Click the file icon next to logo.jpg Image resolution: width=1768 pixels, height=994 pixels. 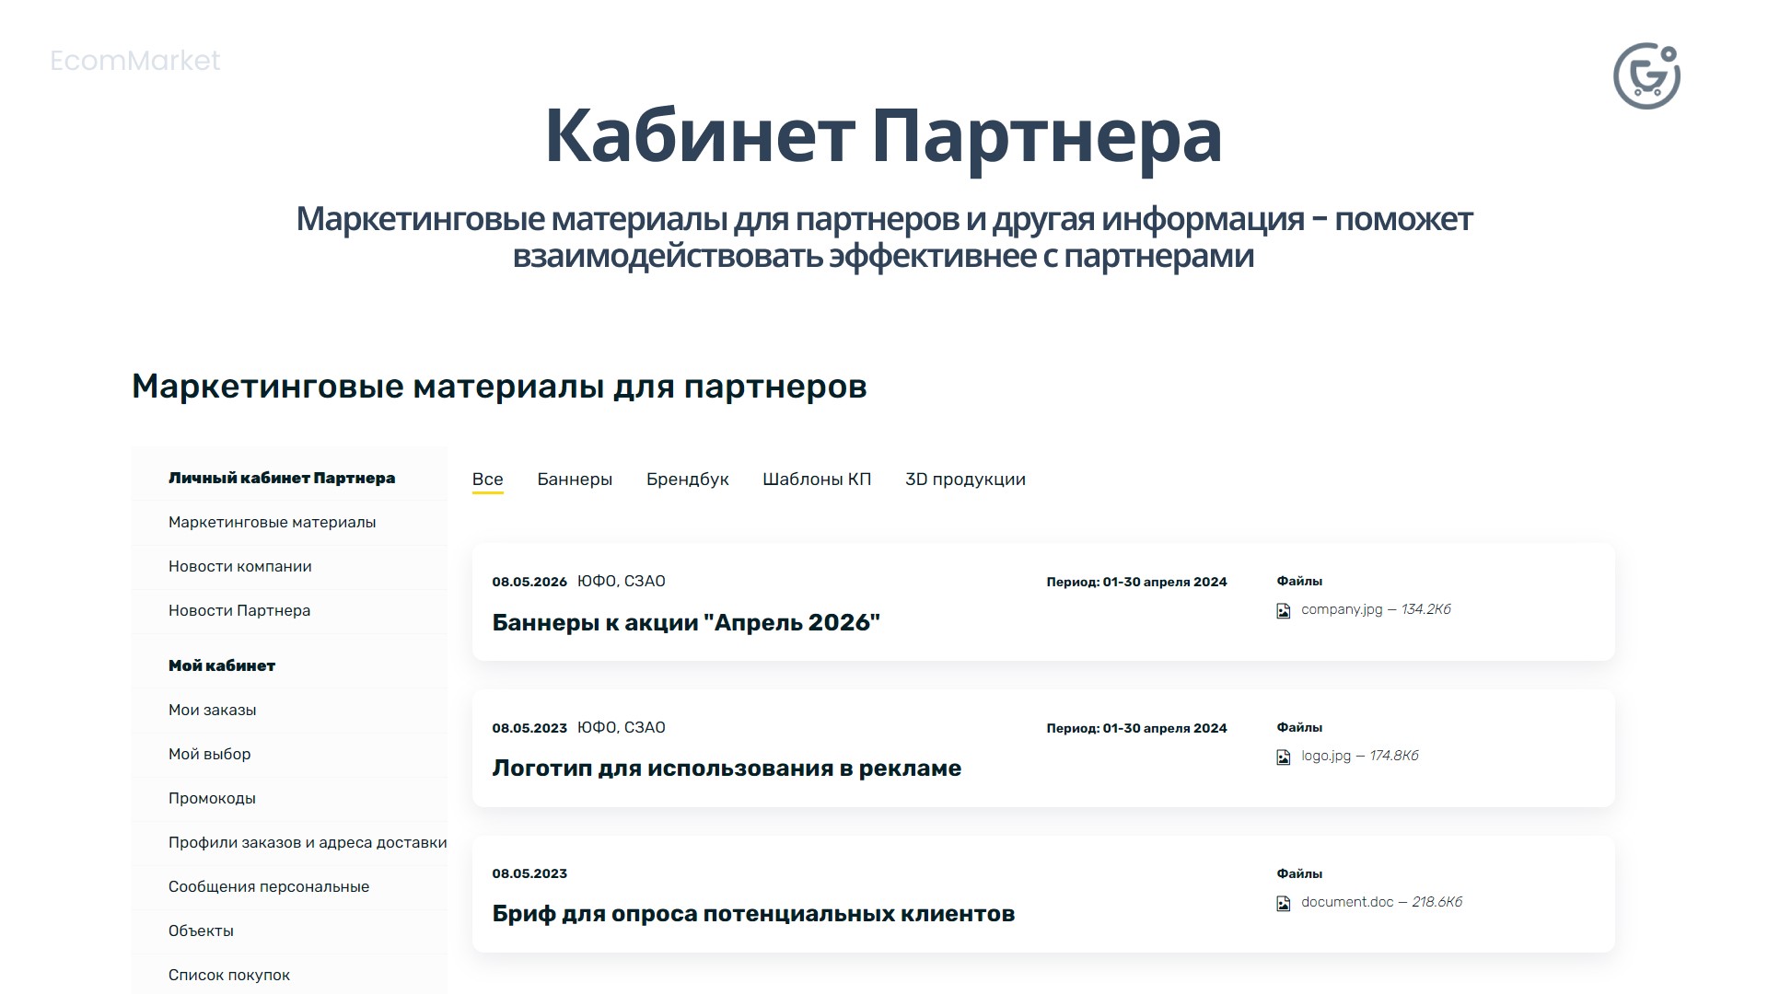click(x=1283, y=757)
